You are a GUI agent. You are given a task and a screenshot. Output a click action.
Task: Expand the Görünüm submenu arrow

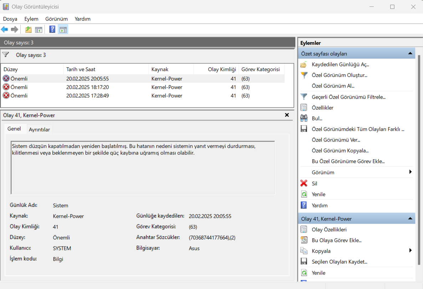411,172
